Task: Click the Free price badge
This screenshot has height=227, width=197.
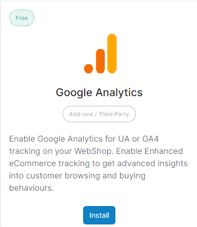Action: [22, 18]
